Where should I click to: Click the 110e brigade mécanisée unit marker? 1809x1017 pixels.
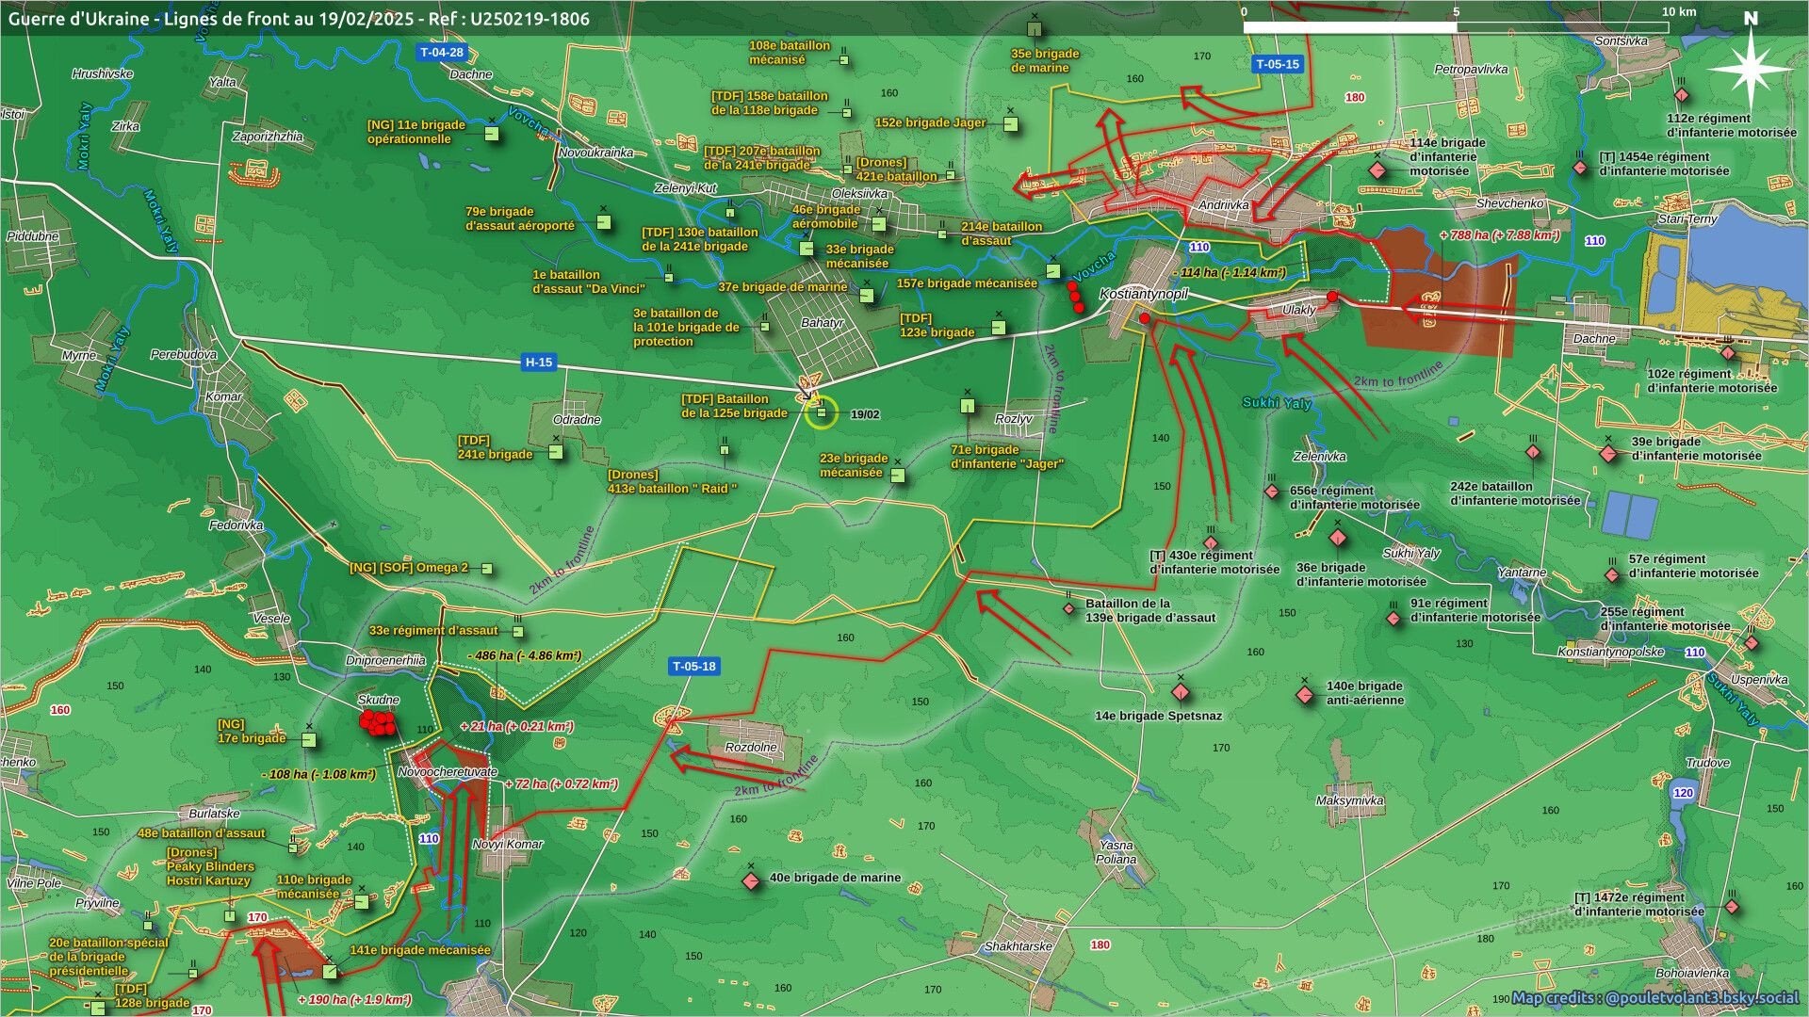click(x=361, y=901)
